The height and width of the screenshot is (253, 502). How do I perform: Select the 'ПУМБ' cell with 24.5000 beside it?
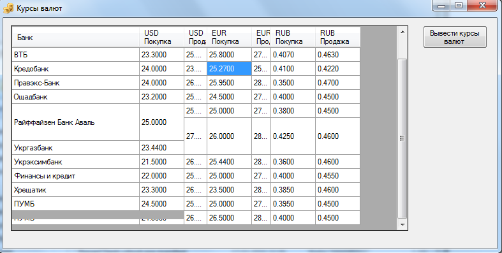(75, 204)
